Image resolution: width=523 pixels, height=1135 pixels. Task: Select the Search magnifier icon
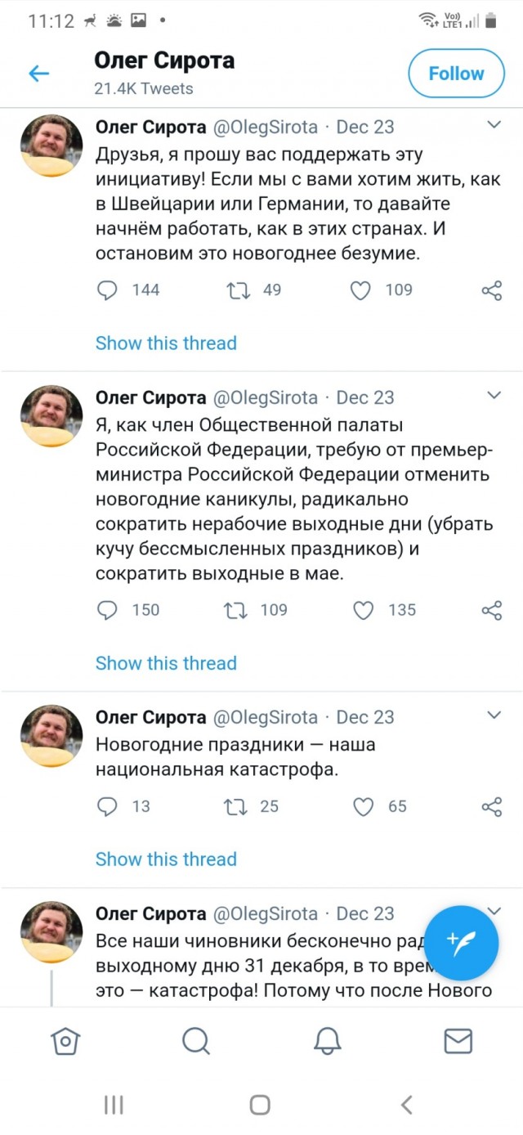(196, 1041)
